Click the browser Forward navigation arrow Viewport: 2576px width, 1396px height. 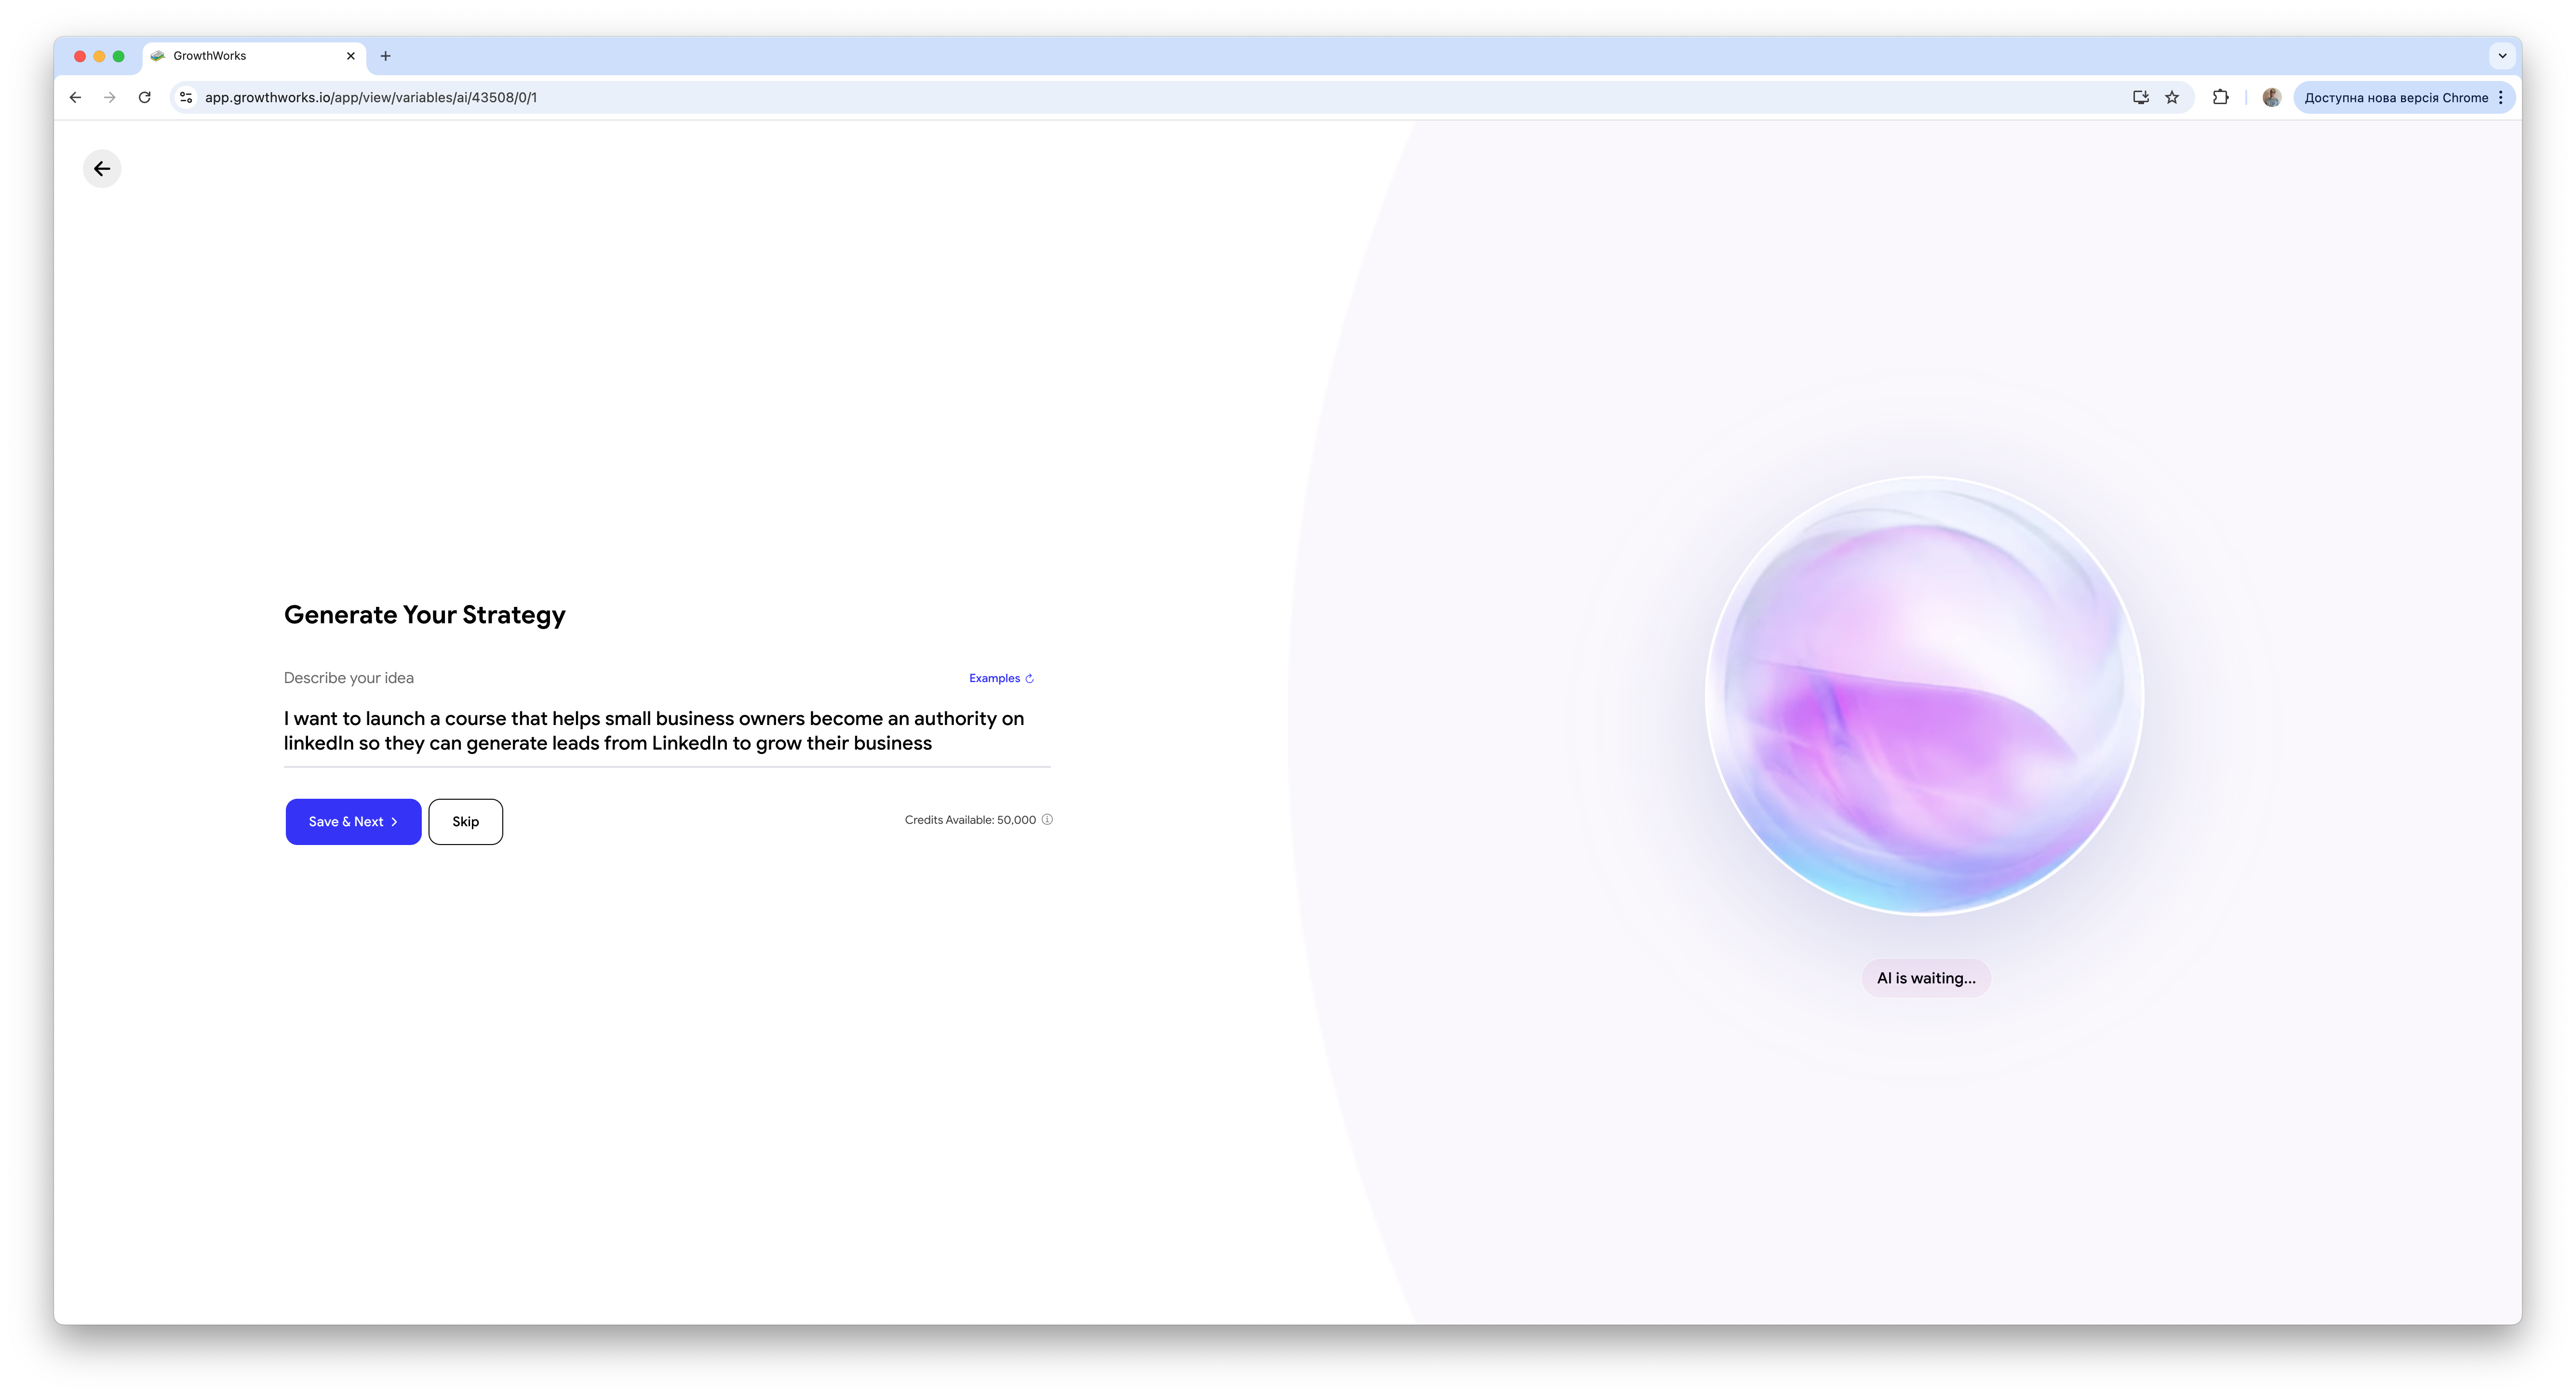(x=110, y=97)
